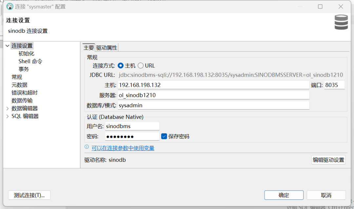Collapse the 连接设置 tree node

(8, 46)
